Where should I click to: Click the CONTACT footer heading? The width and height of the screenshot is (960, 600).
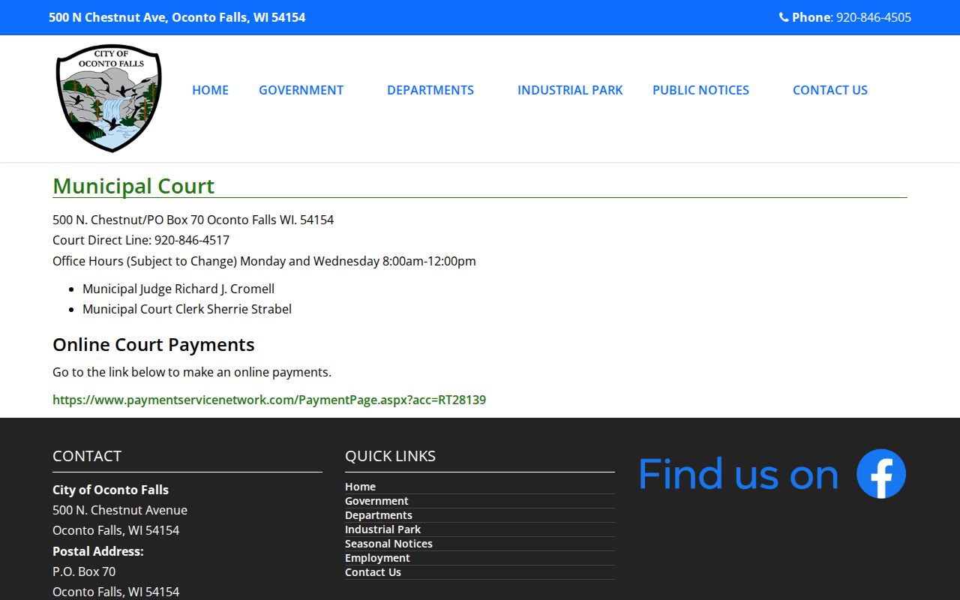pyautogui.click(x=87, y=456)
